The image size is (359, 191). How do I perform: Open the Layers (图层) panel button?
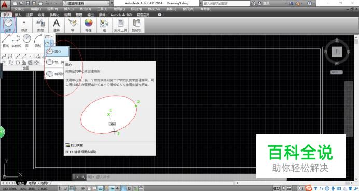(40, 25)
